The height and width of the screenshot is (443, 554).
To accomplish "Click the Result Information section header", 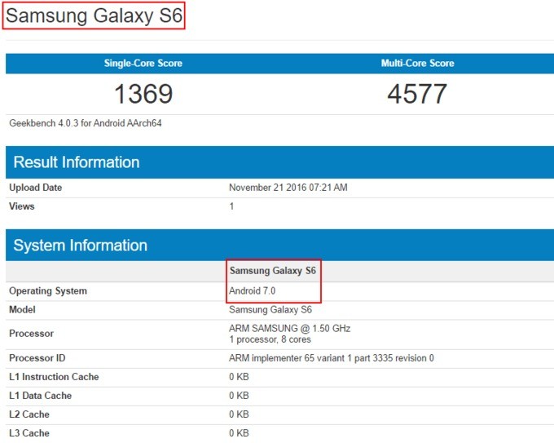I will 77,162.
